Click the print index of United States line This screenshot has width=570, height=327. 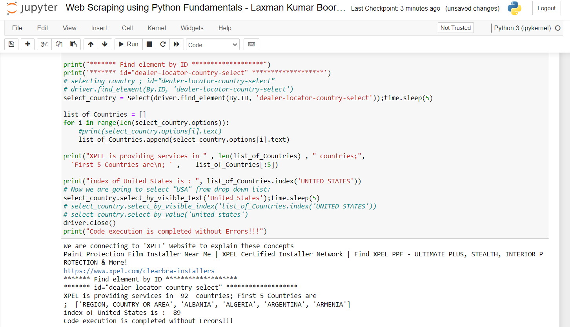pyautogui.click(x=212, y=181)
